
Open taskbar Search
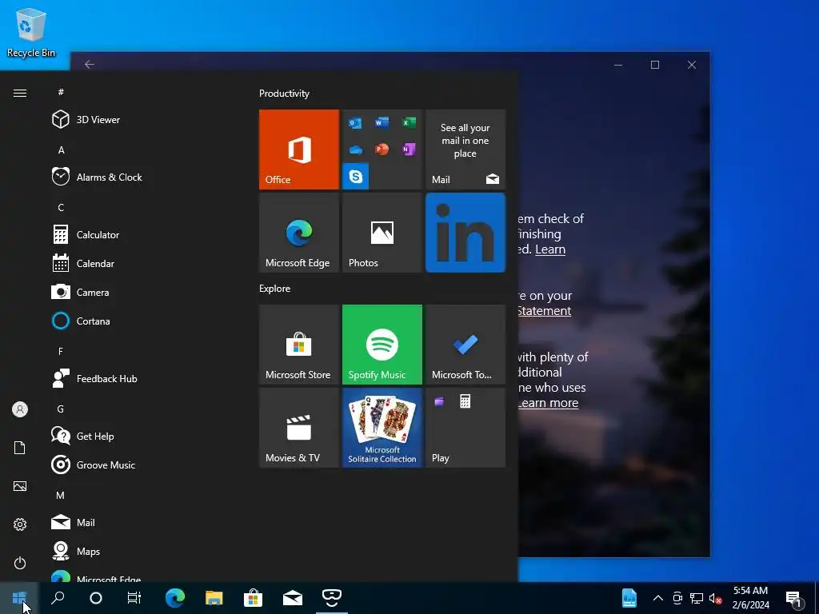[x=58, y=598]
